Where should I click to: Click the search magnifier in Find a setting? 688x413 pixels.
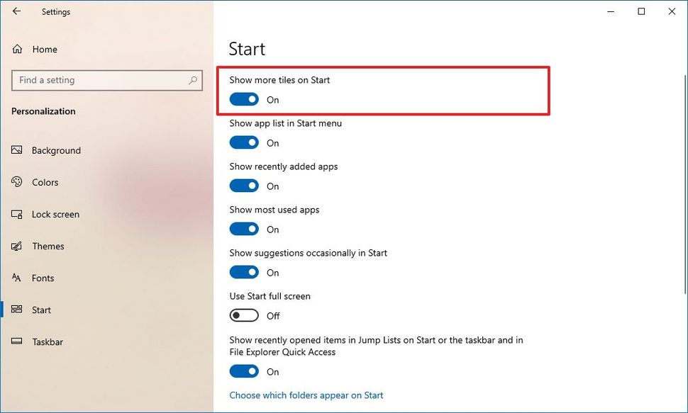(x=192, y=80)
